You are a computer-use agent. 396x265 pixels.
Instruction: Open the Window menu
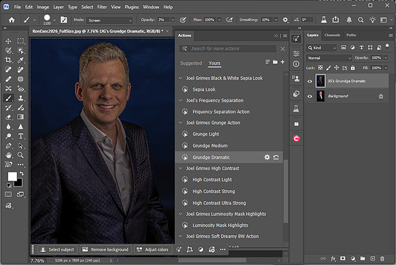point(151,7)
